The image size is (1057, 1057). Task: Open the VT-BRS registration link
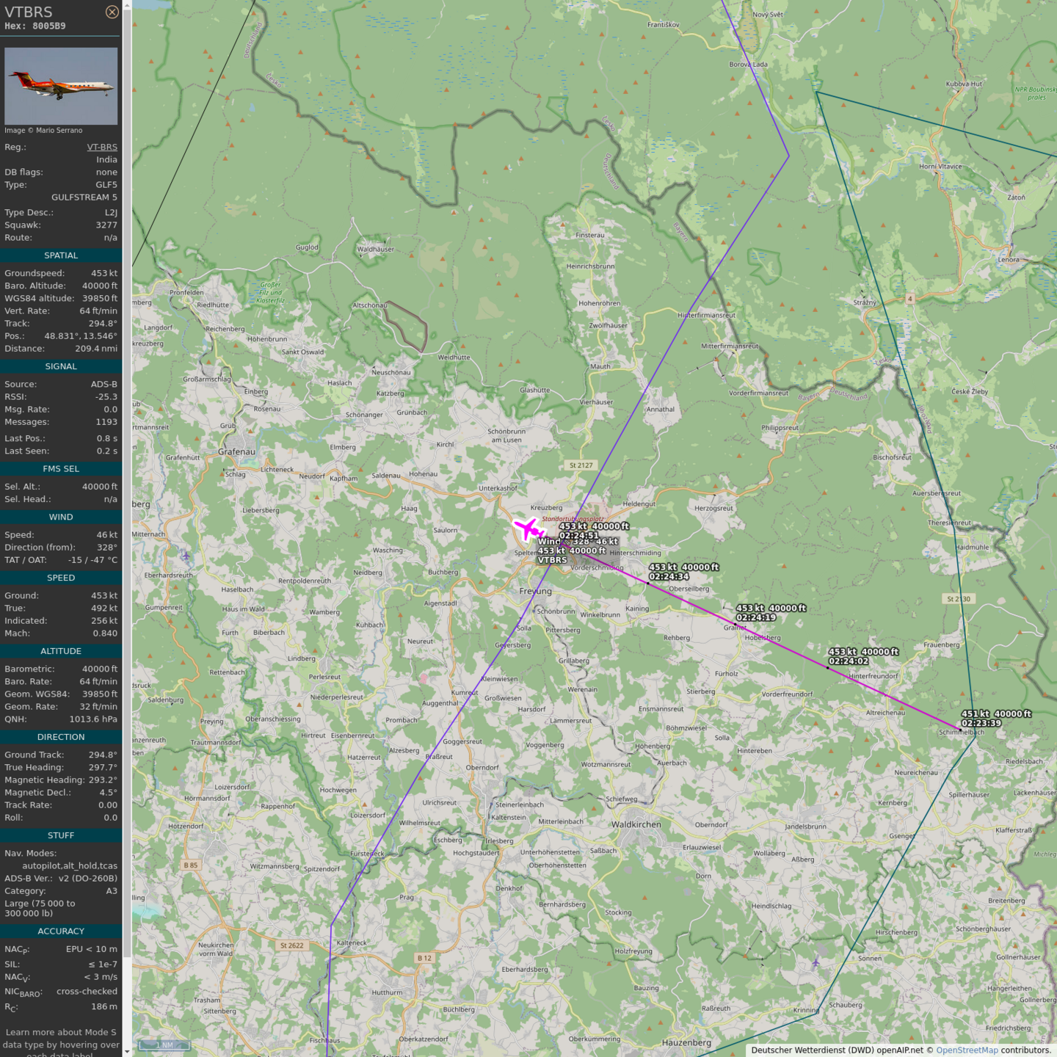pos(102,147)
